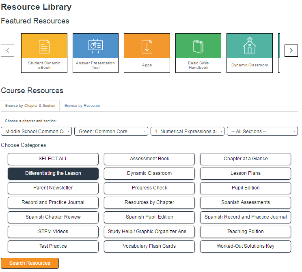Toggle the Pupil Edition category
Screen dimensions: 302x272
click(246, 188)
